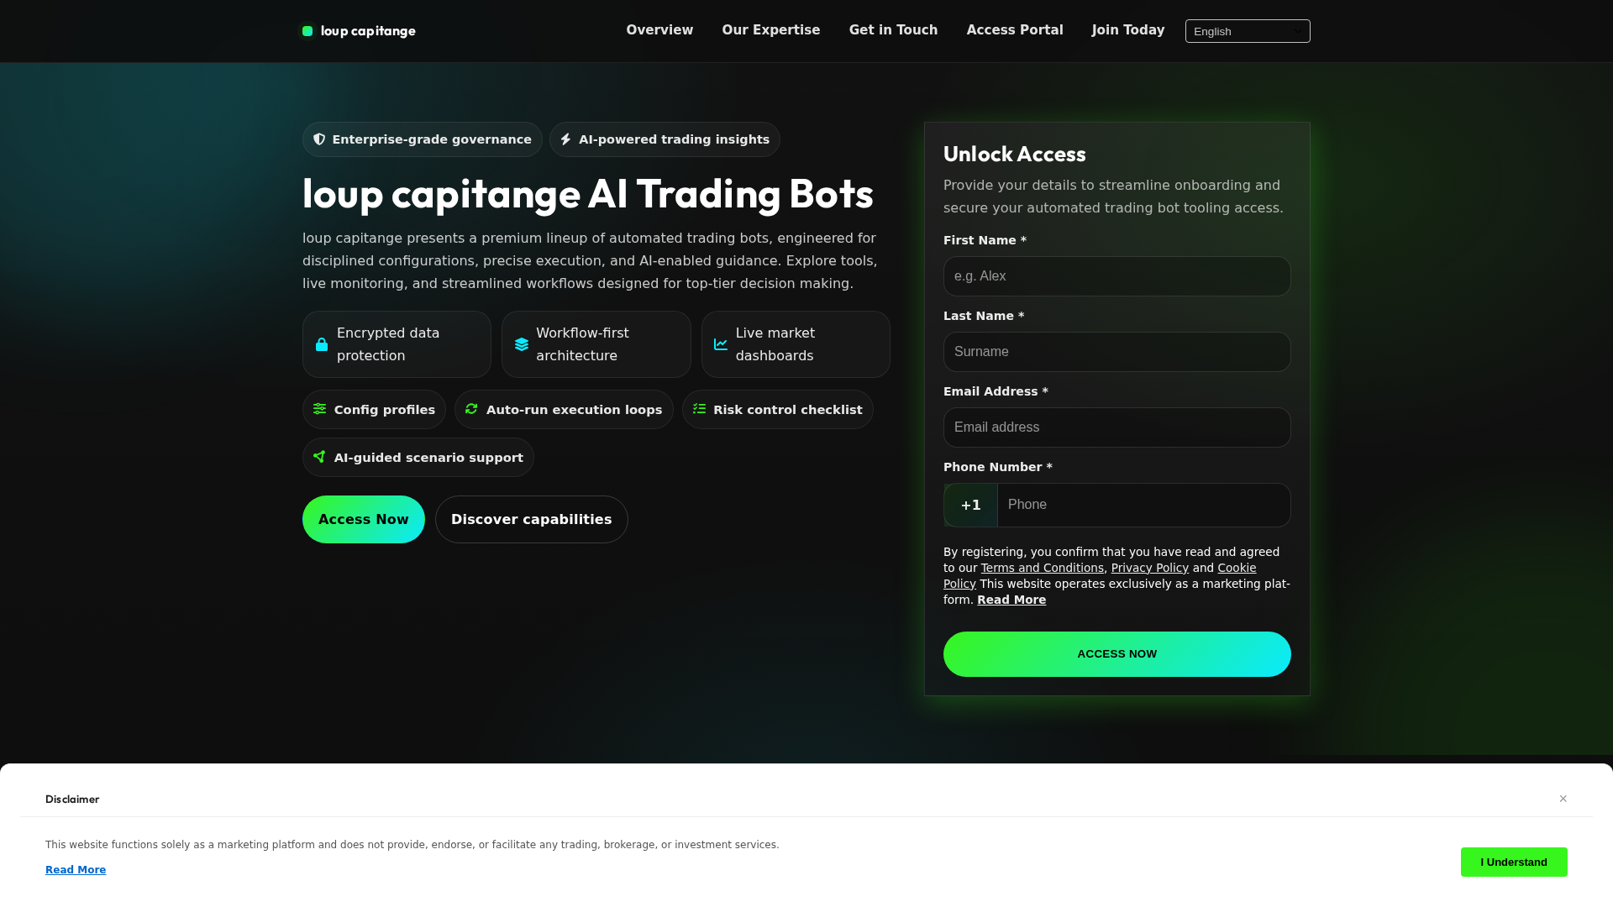Click the Workflow-first architecture card text
1613x907 pixels.
pos(582,344)
